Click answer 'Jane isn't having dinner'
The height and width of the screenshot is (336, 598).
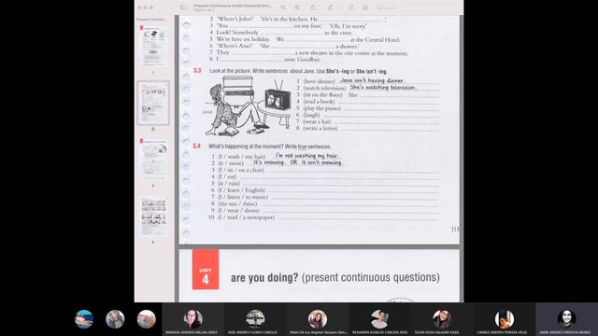372,80
